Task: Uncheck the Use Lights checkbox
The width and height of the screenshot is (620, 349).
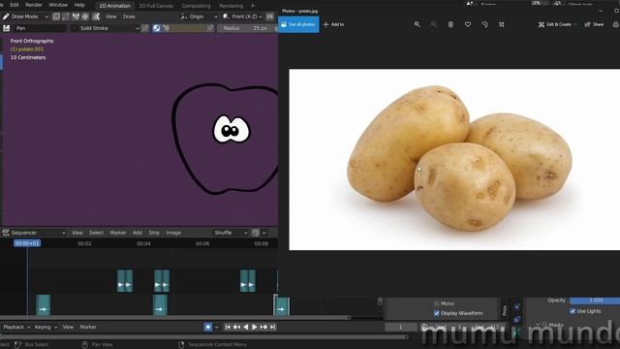Action: tap(573, 311)
